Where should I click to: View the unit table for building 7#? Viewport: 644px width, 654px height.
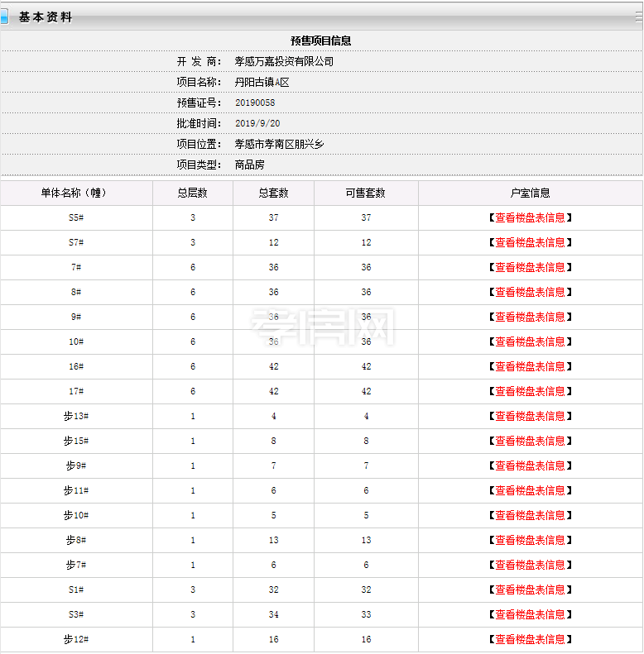(x=530, y=267)
